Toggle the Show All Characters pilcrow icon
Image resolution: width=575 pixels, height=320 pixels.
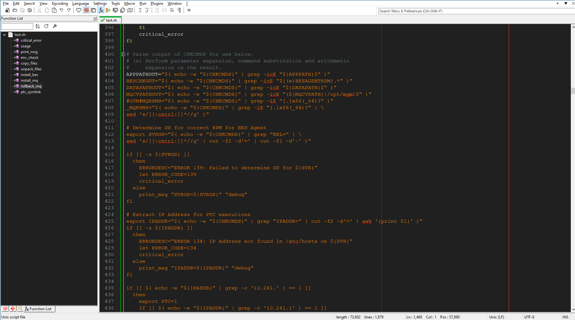click(x=179, y=10)
